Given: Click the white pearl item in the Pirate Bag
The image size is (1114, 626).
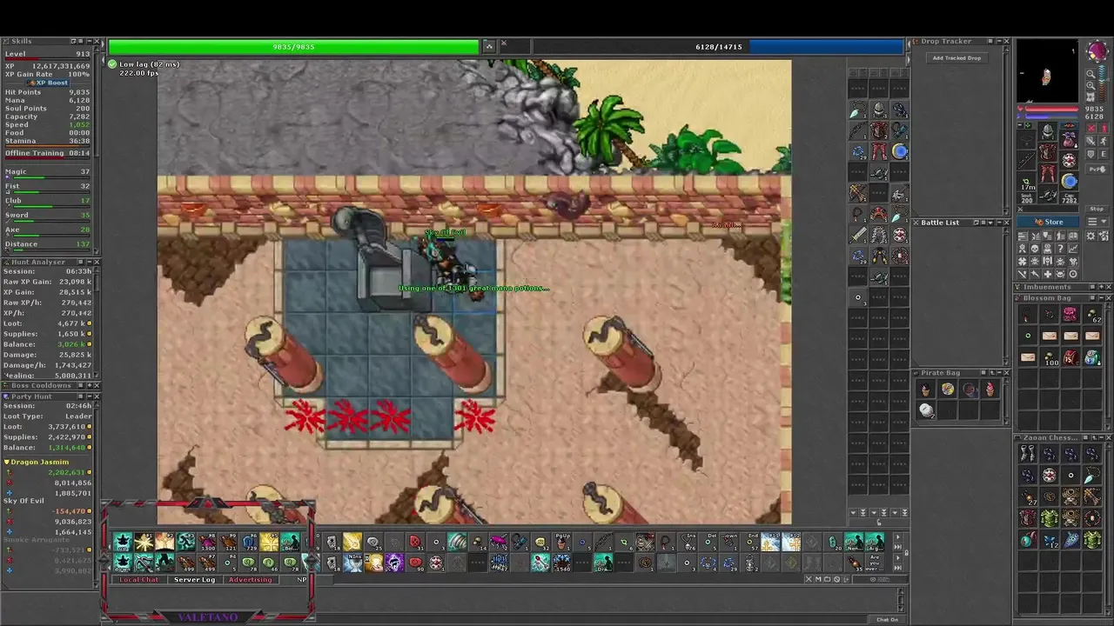Looking at the screenshot, I should click(x=926, y=410).
